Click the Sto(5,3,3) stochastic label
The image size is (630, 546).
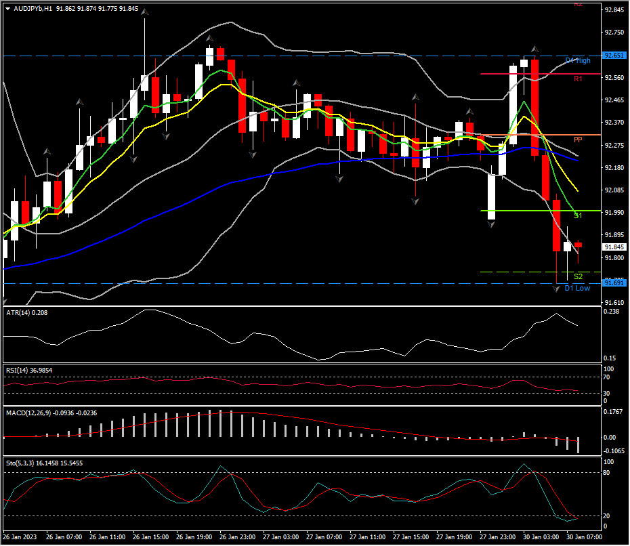click(x=20, y=463)
